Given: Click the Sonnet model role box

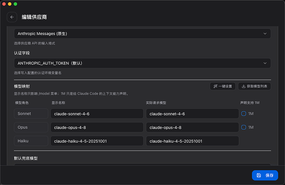Looking at the screenshot, I should 31,114.
